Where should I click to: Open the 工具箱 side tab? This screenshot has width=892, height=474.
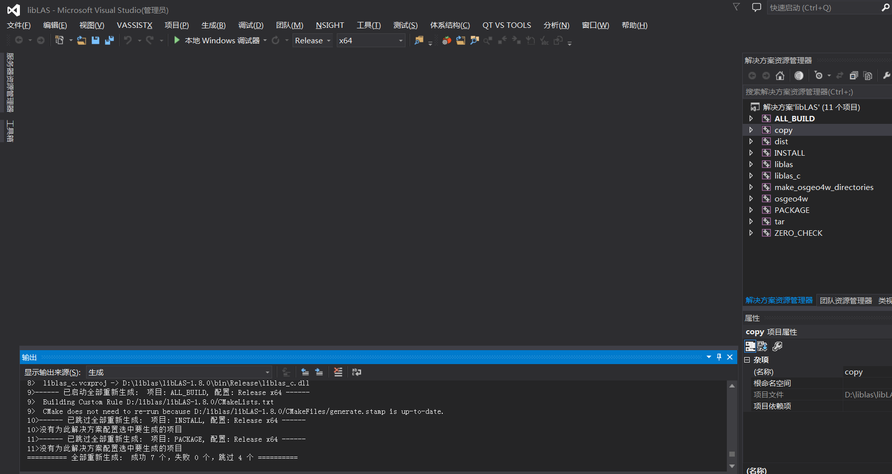[x=9, y=131]
